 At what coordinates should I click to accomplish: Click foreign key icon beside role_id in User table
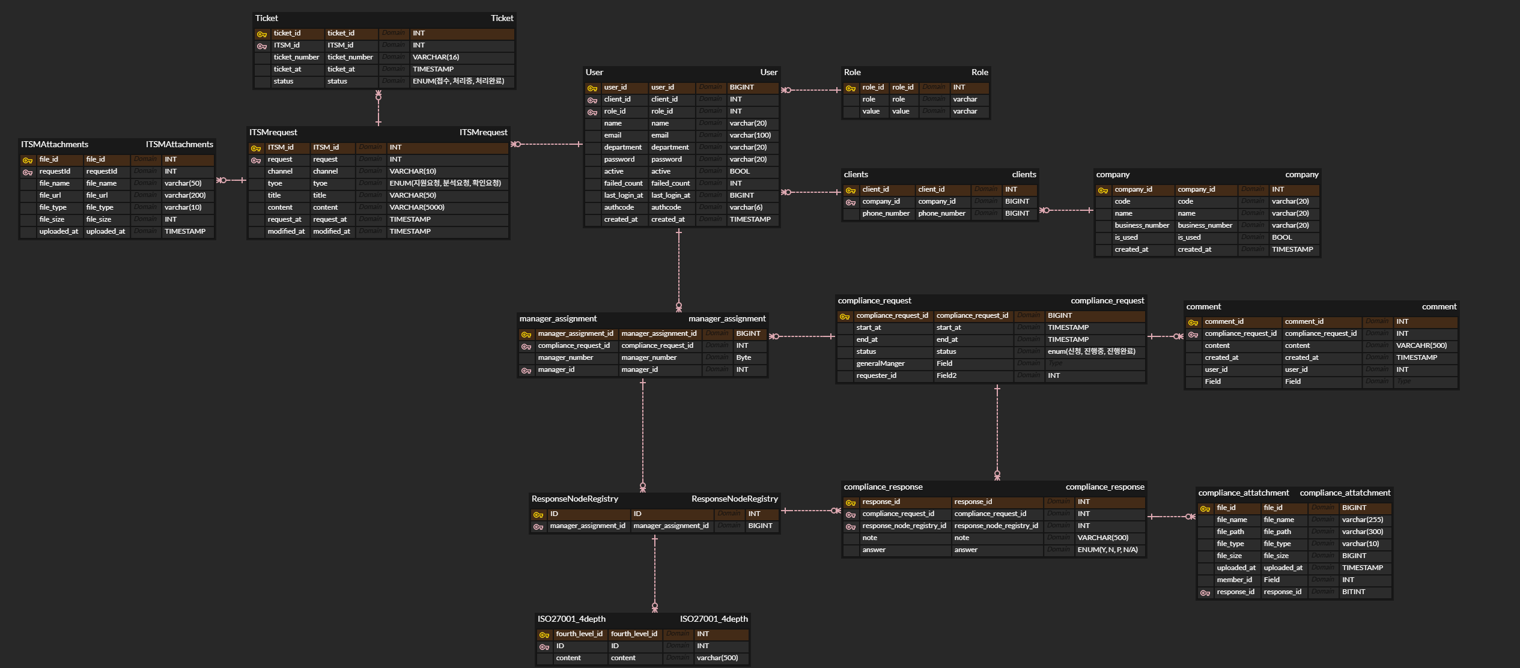pos(592,112)
